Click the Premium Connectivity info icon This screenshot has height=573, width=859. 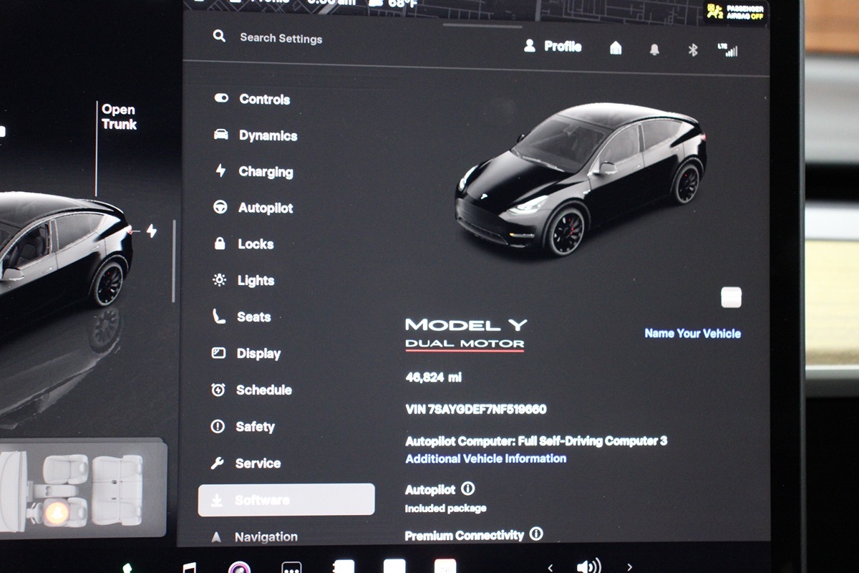(x=536, y=534)
